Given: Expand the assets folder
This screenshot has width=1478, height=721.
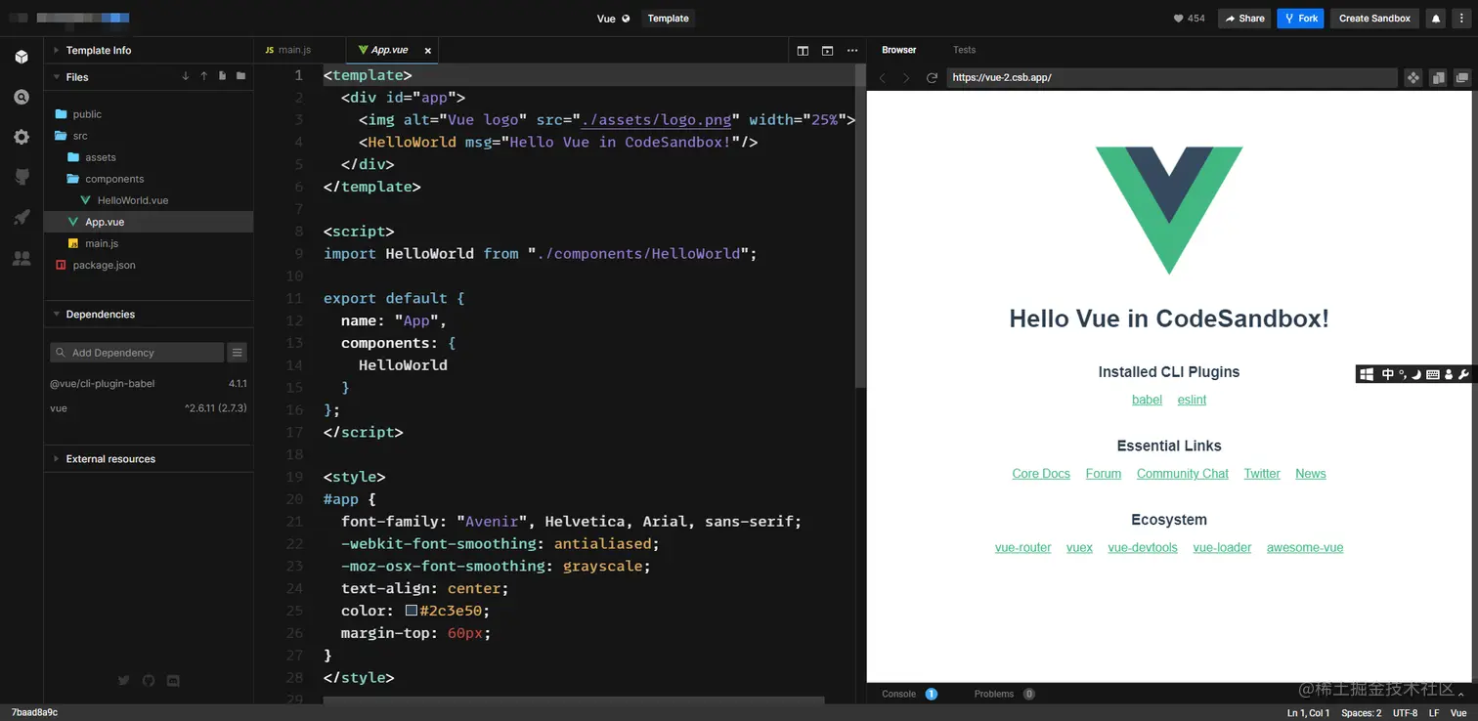Looking at the screenshot, I should [x=149, y=157].
